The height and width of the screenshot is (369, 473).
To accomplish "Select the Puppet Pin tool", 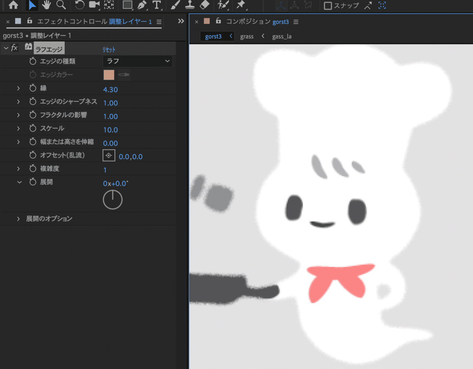I will [x=241, y=5].
